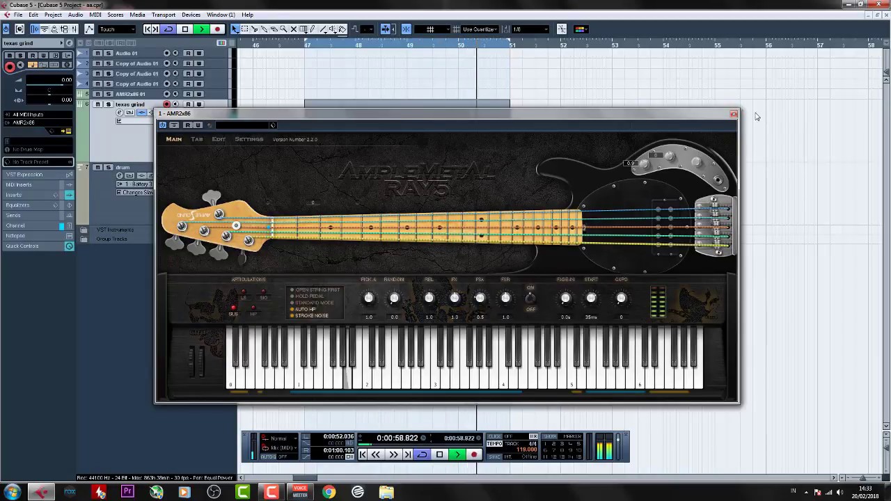This screenshot has width=891, height=501.
Task: Toggle Autoscroll button in toolbar
Action: tap(385, 29)
